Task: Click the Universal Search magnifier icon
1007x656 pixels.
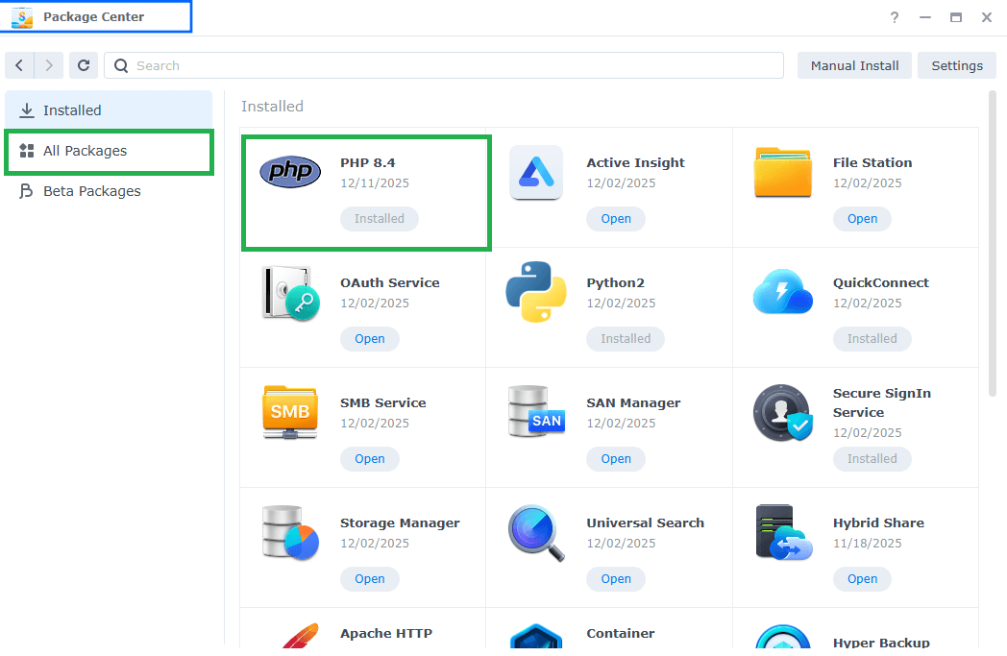Action: coord(536,532)
